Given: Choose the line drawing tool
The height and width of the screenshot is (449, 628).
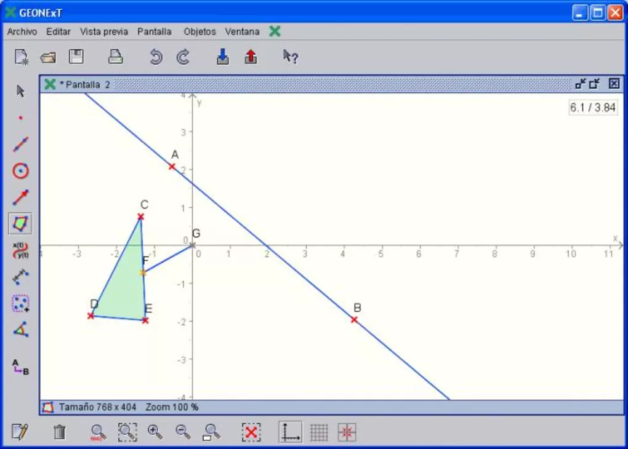Looking at the screenshot, I should click(21, 145).
